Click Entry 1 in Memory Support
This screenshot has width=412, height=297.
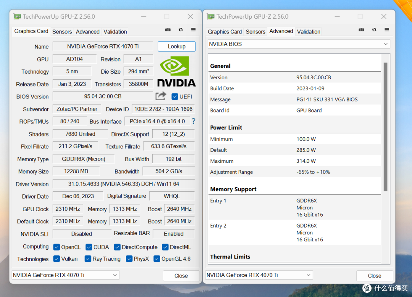295,207
